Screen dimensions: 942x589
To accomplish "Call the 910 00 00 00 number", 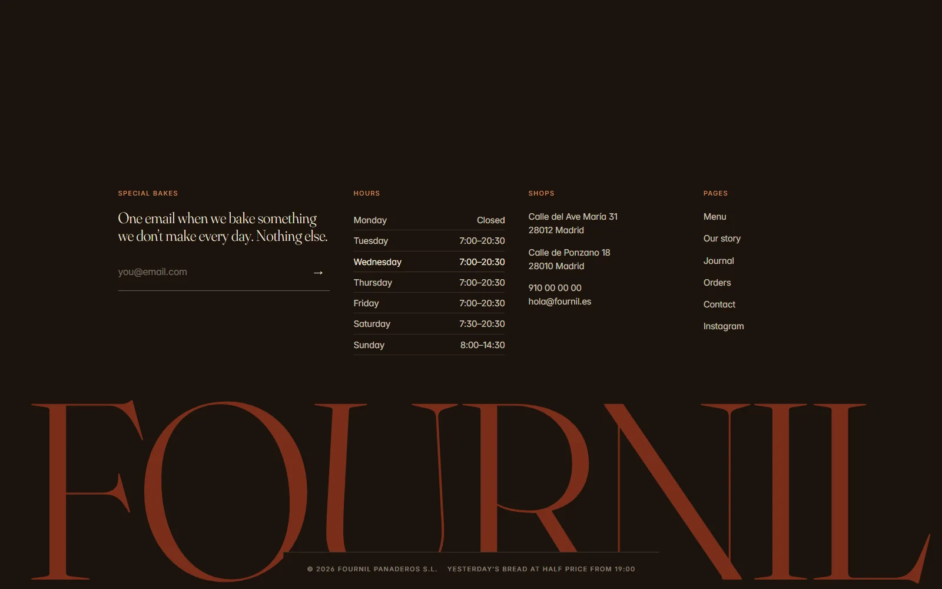I will coord(555,288).
